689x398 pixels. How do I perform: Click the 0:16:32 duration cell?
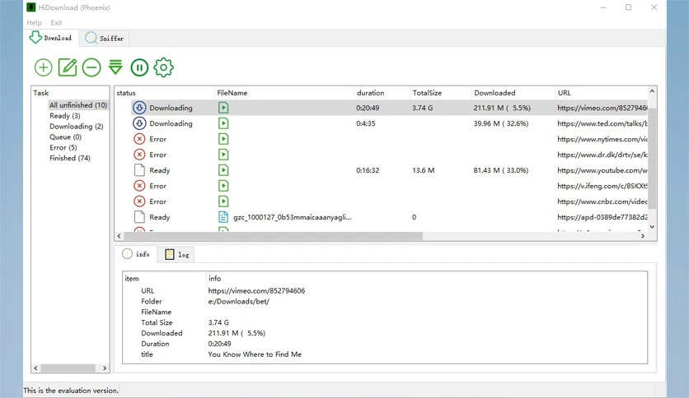click(x=368, y=170)
